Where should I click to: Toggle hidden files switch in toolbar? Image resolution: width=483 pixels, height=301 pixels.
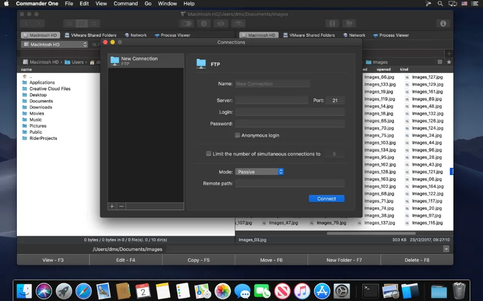(186, 23)
